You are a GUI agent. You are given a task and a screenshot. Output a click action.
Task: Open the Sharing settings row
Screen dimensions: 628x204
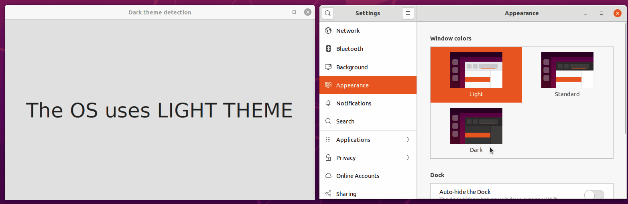click(x=368, y=192)
